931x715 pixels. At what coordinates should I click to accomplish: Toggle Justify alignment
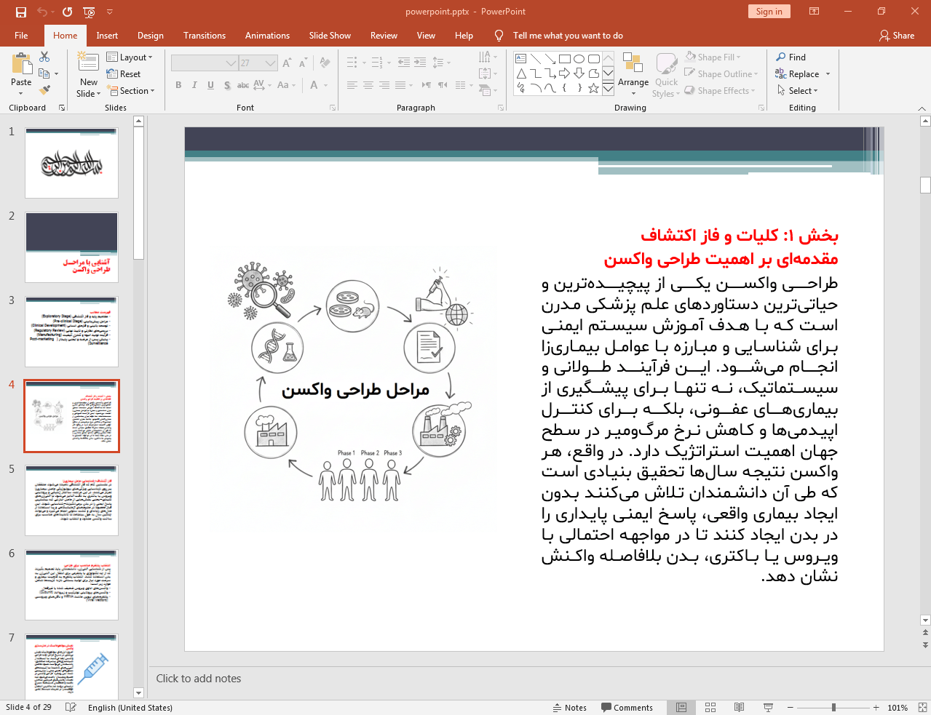(x=400, y=85)
